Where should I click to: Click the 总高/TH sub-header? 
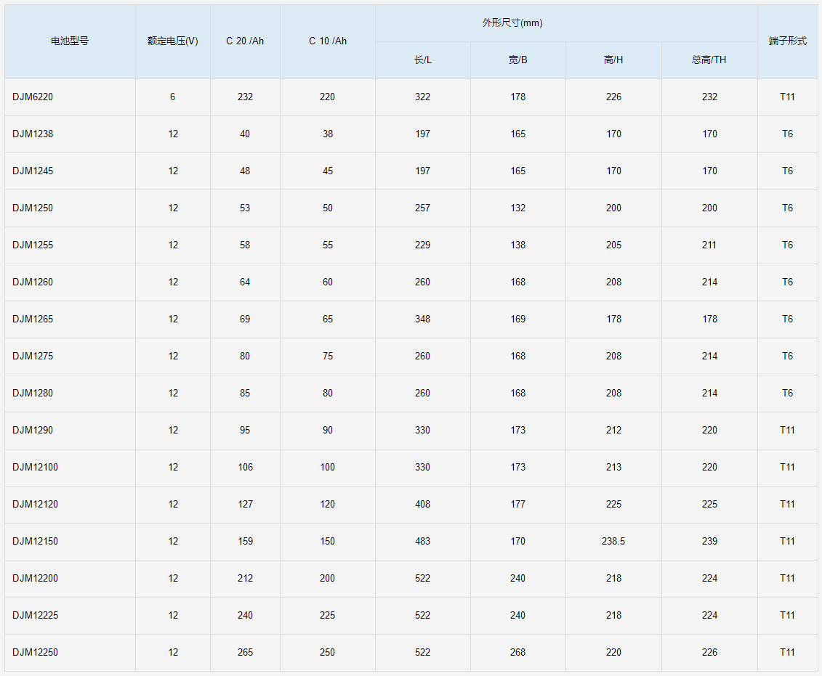(709, 60)
